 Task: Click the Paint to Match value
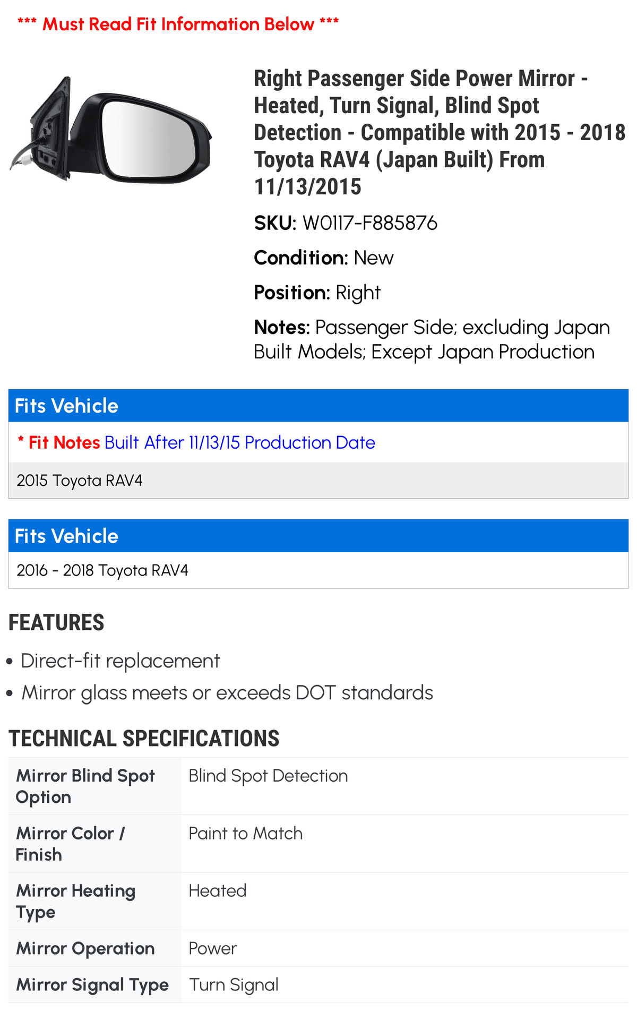[246, 834]
